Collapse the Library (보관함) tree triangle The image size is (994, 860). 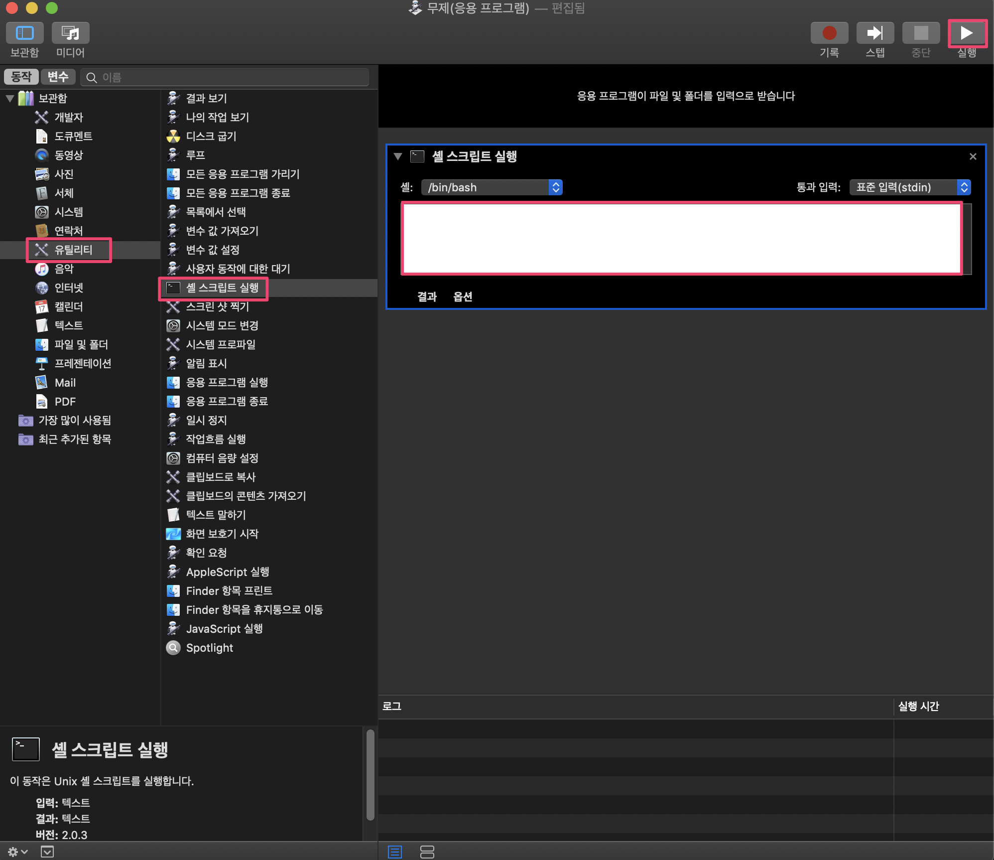point(10,98)
